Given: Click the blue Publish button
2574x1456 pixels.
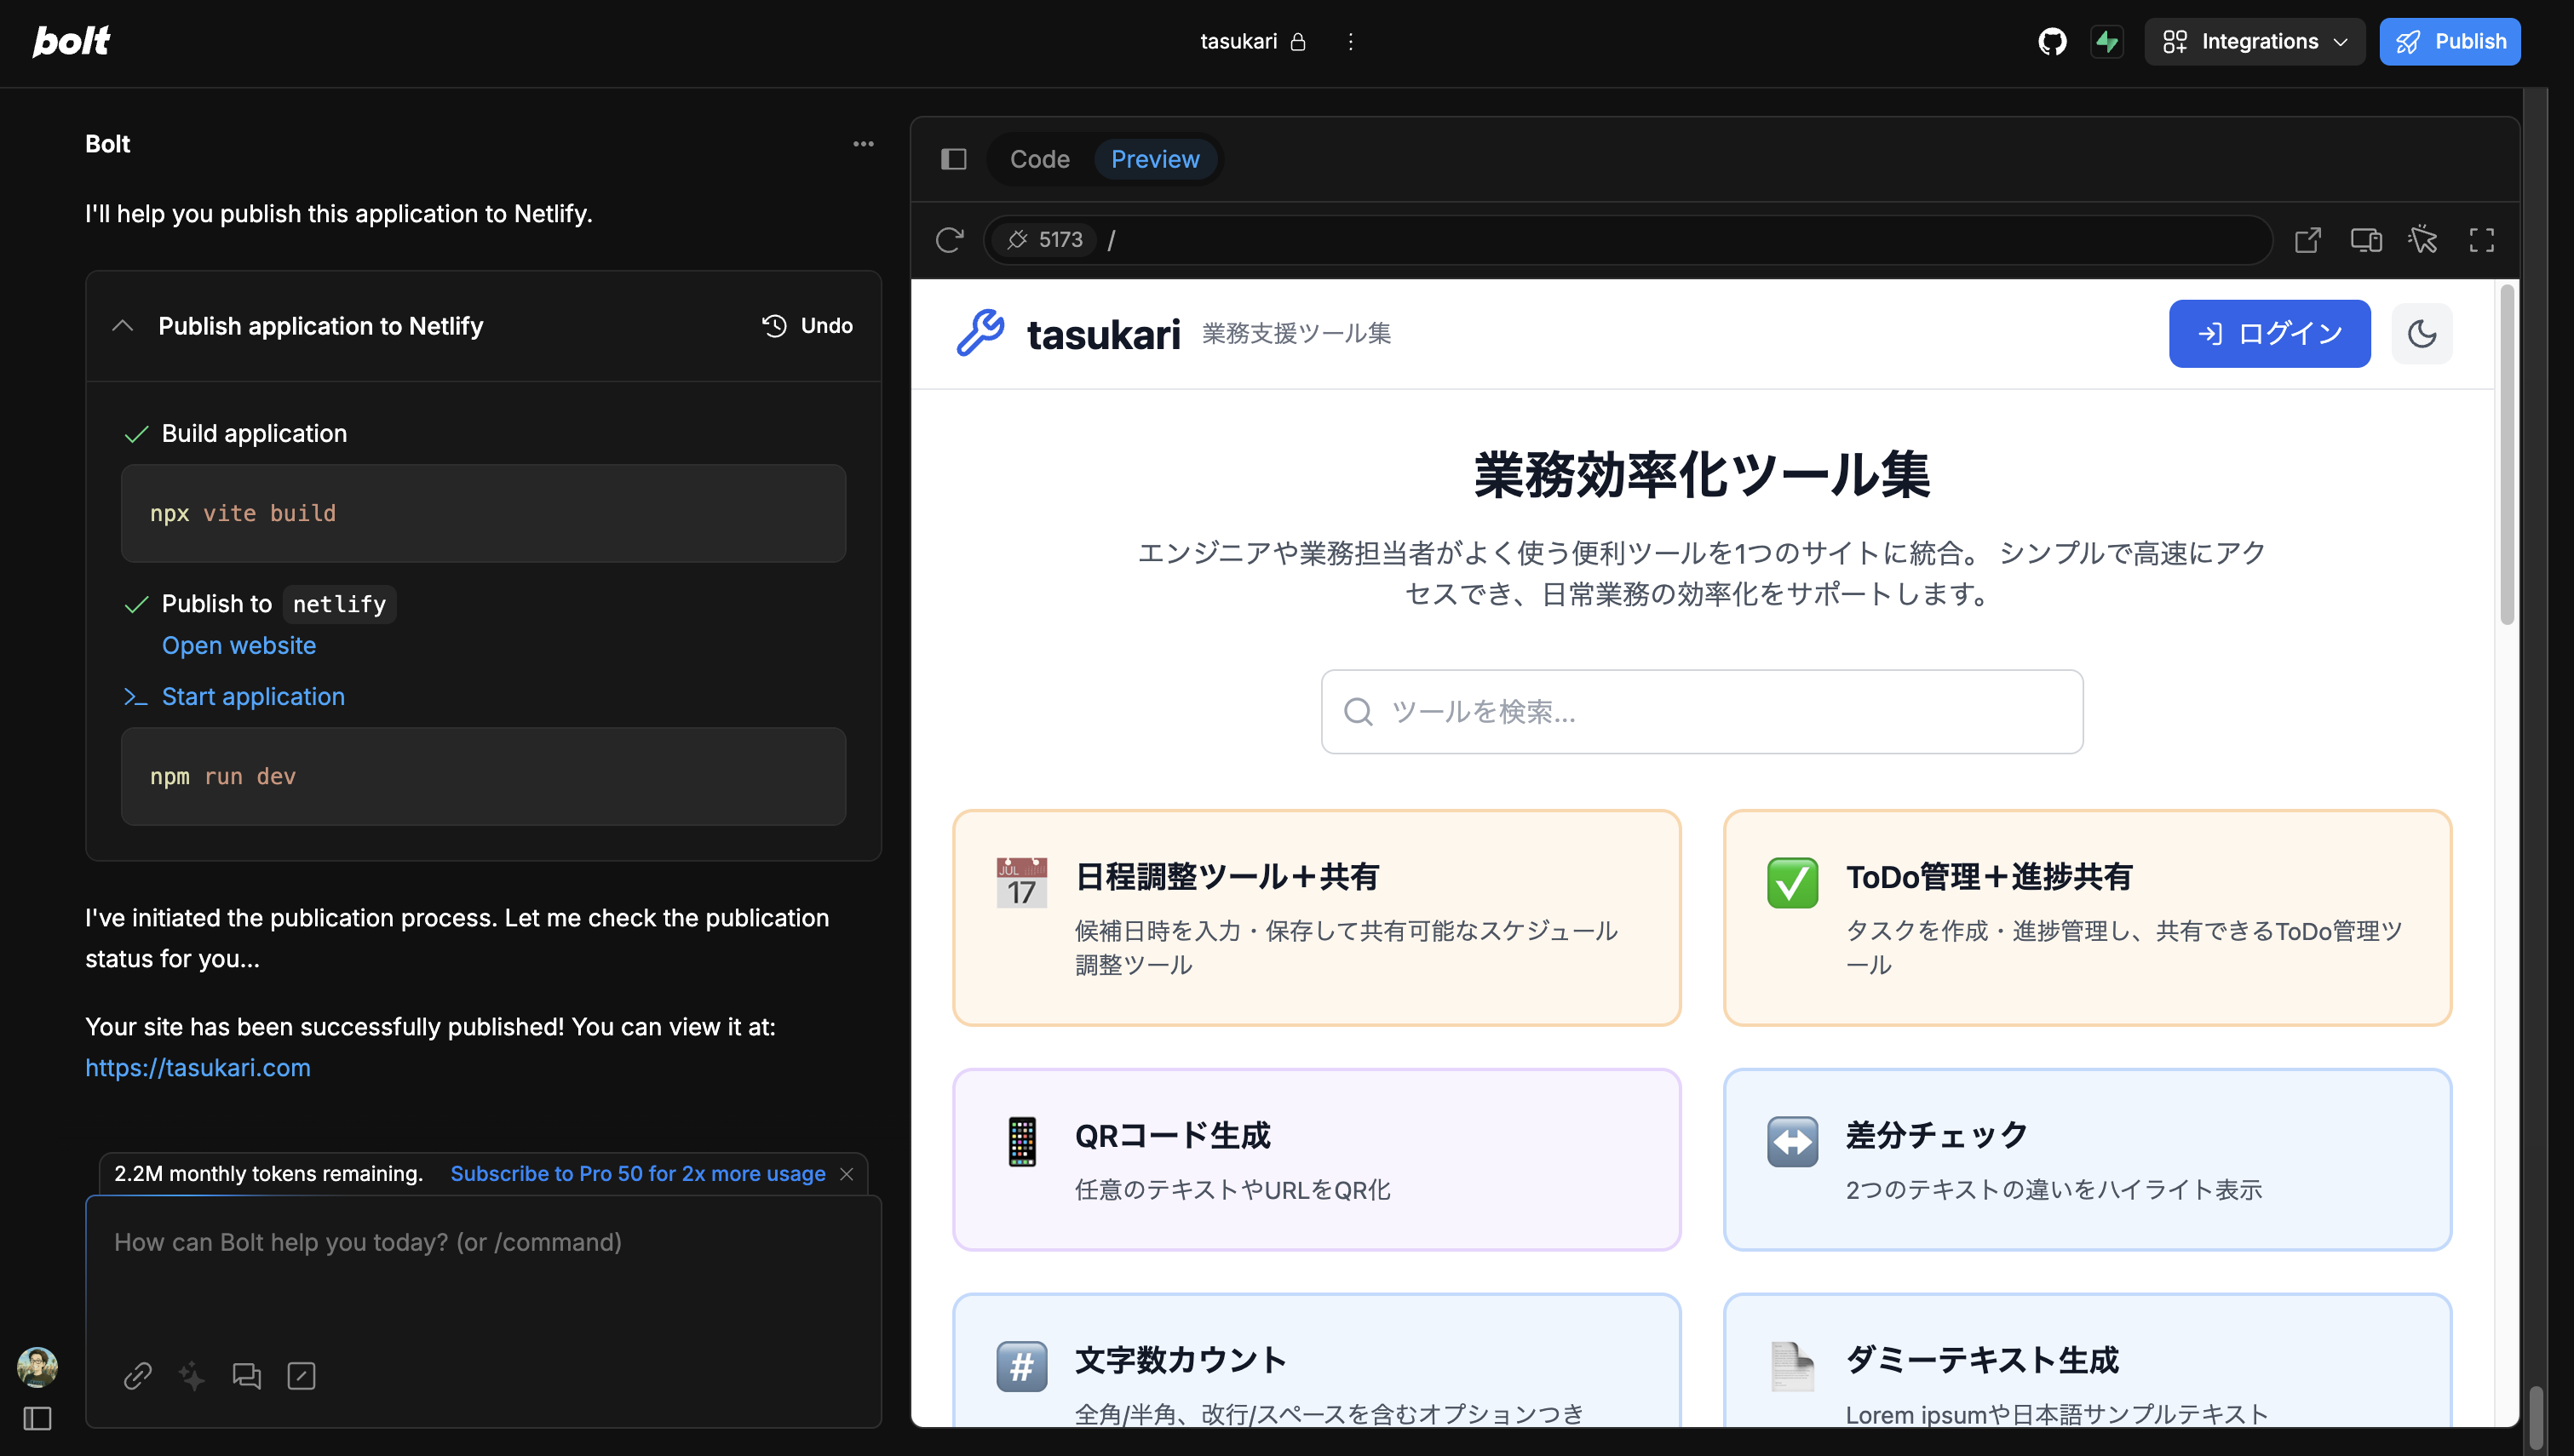Looking at the screenshot, I should 2449,41.
